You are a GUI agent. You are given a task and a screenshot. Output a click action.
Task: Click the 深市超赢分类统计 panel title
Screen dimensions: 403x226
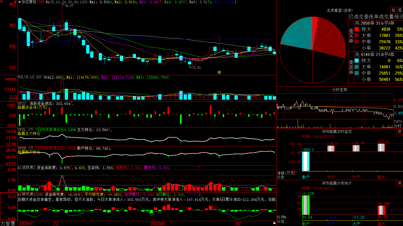coord(337,183)
